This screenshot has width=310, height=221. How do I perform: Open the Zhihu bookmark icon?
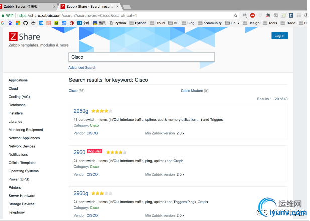pos(41,23)
